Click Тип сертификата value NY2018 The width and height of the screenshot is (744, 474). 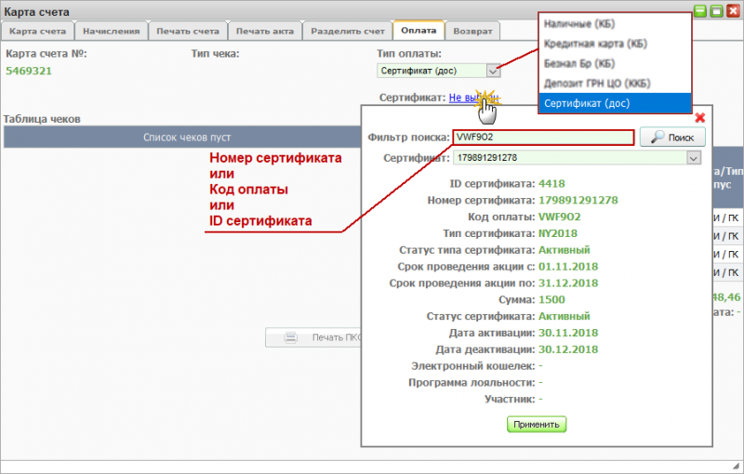point(557,233)
